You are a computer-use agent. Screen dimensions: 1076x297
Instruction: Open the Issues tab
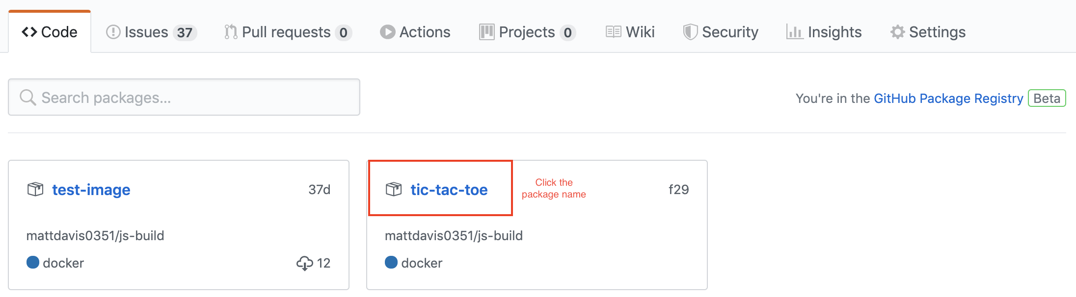tap(146, 32)
